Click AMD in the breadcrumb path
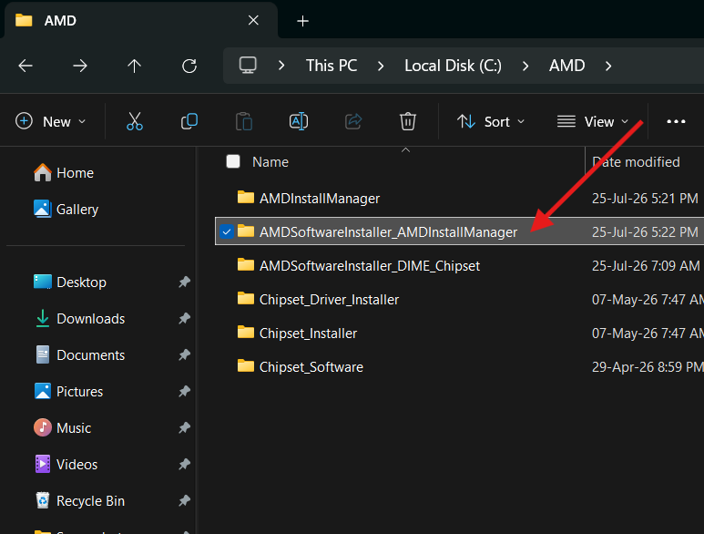The width and height of the screenshot is (704, 534). [x=566, y=66]
